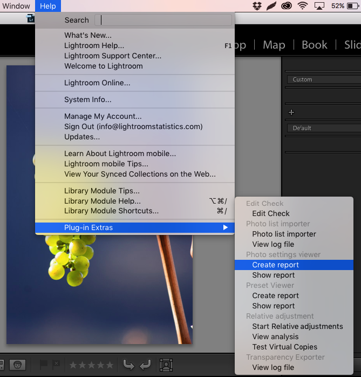This screenshot has height=377, width=361.
Task: Open the AirPlay display menu
Action: click(x=319, y=6)
